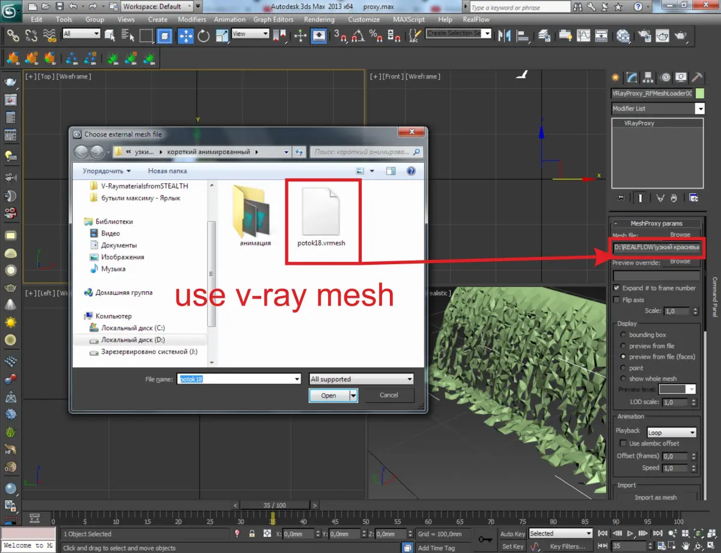The image size is (721, 553).
Task: Click Browse button for Mesh file
Action: point(680,235)
